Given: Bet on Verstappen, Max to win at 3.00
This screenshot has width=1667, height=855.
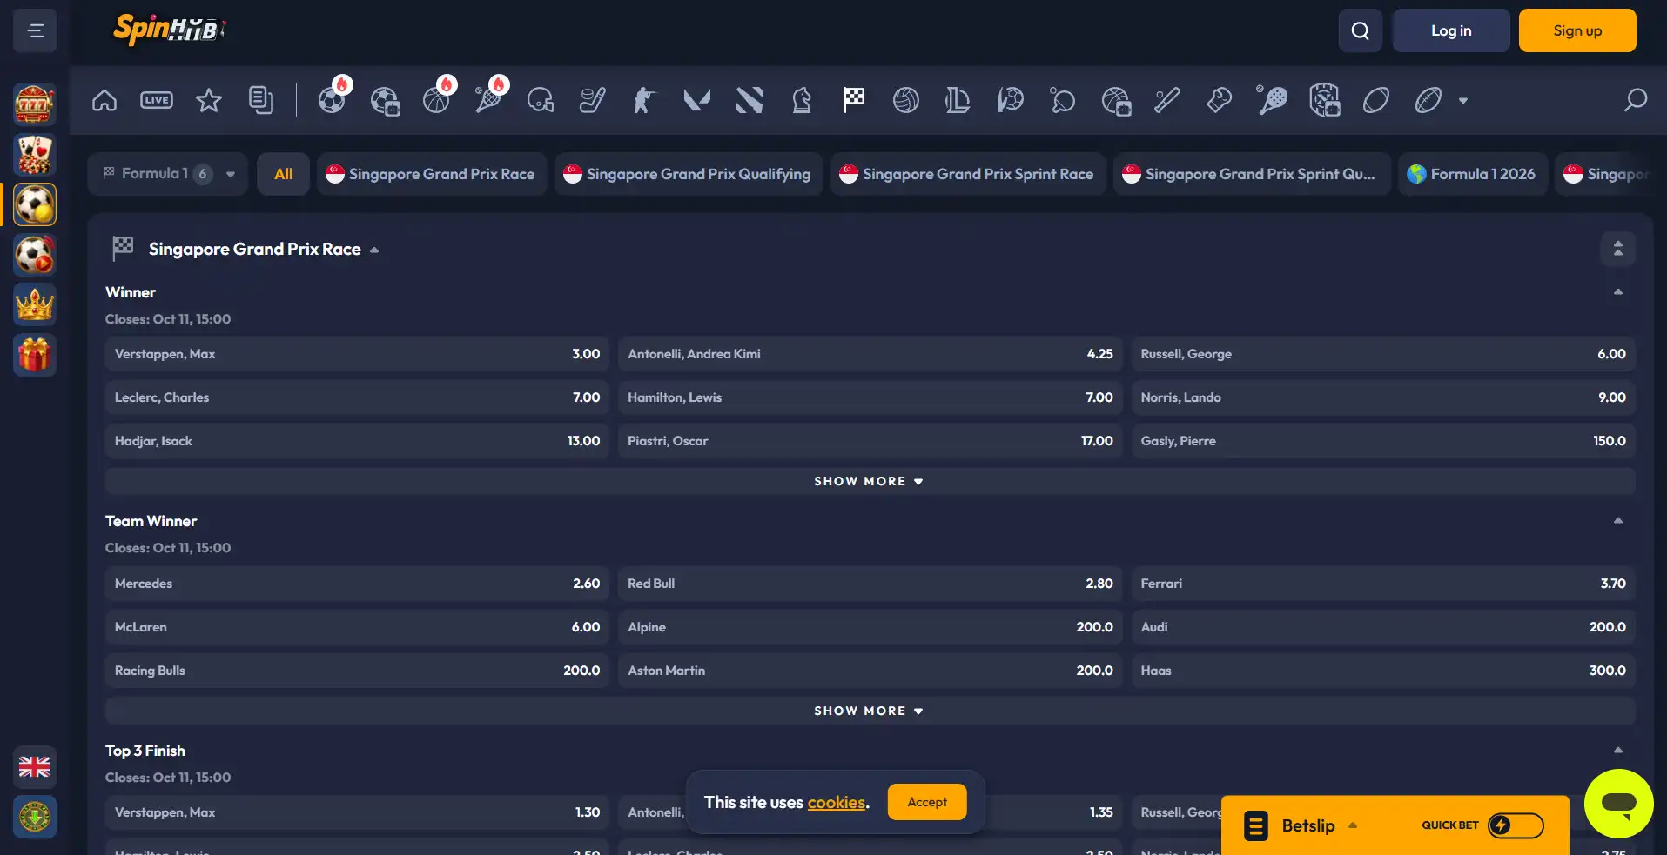Looking at the screenshot, I should tap(357, 354).
